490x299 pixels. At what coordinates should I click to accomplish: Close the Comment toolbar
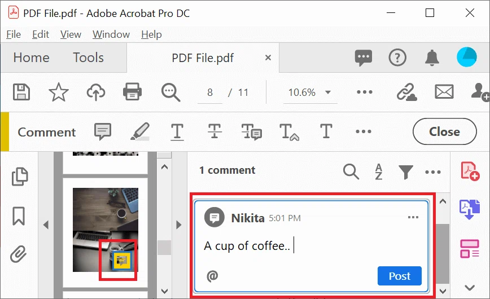[x=445, y=131]
